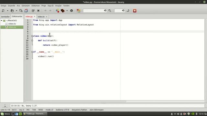This screenshot has height=116, width=207.
Task: Click the Build brick toolbar icon
Action: click(x=62, y=11)
